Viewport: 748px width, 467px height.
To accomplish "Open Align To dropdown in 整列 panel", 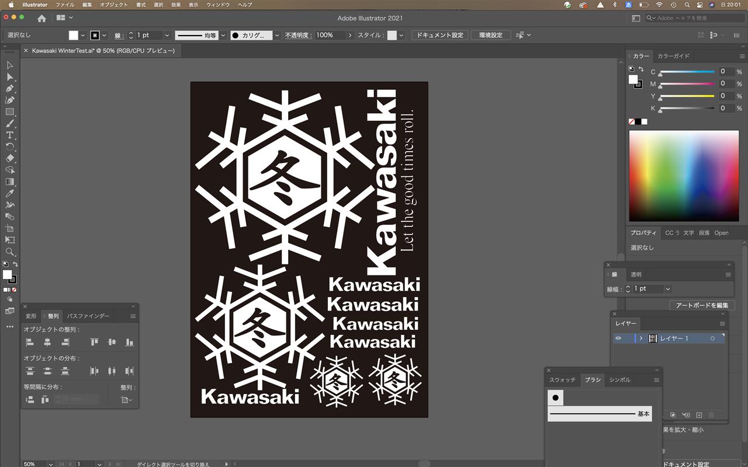I will coord(126,400).
